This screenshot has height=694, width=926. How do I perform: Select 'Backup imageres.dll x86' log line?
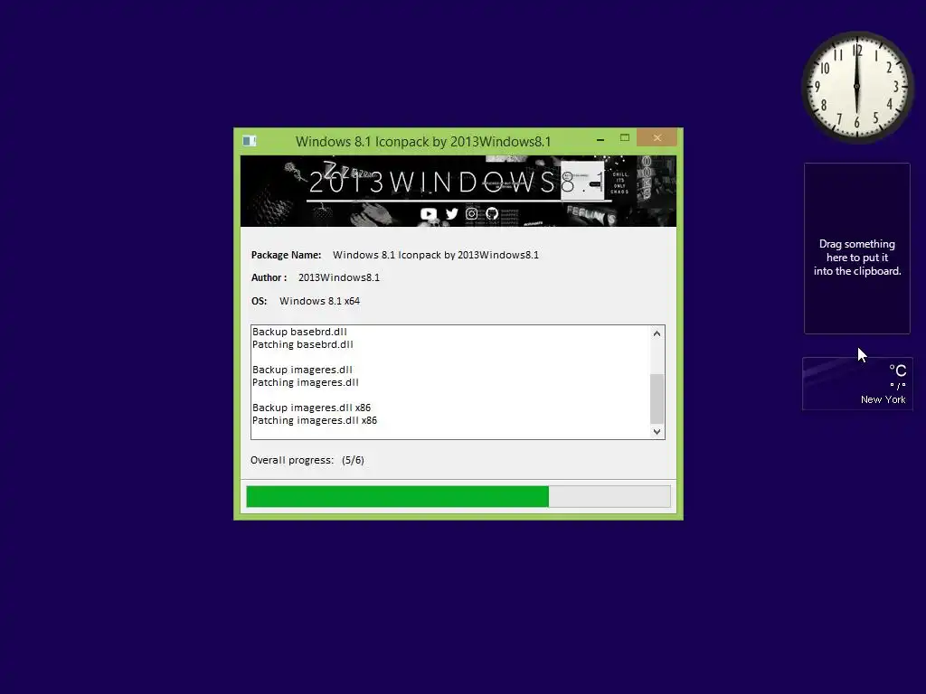coord(311,408)
